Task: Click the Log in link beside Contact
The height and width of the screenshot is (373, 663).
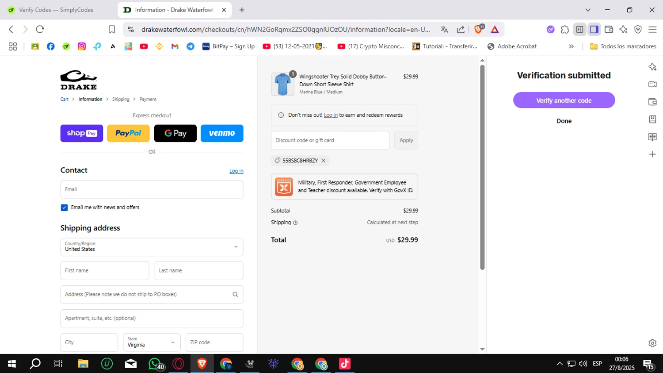Action: click(236, 171)
